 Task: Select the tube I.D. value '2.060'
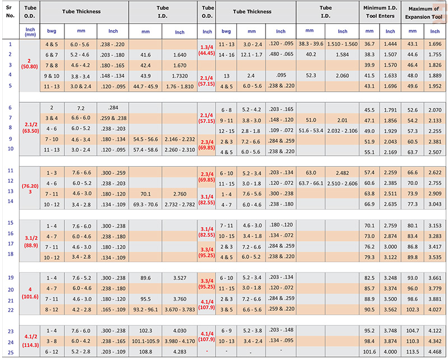pos(342,75)
